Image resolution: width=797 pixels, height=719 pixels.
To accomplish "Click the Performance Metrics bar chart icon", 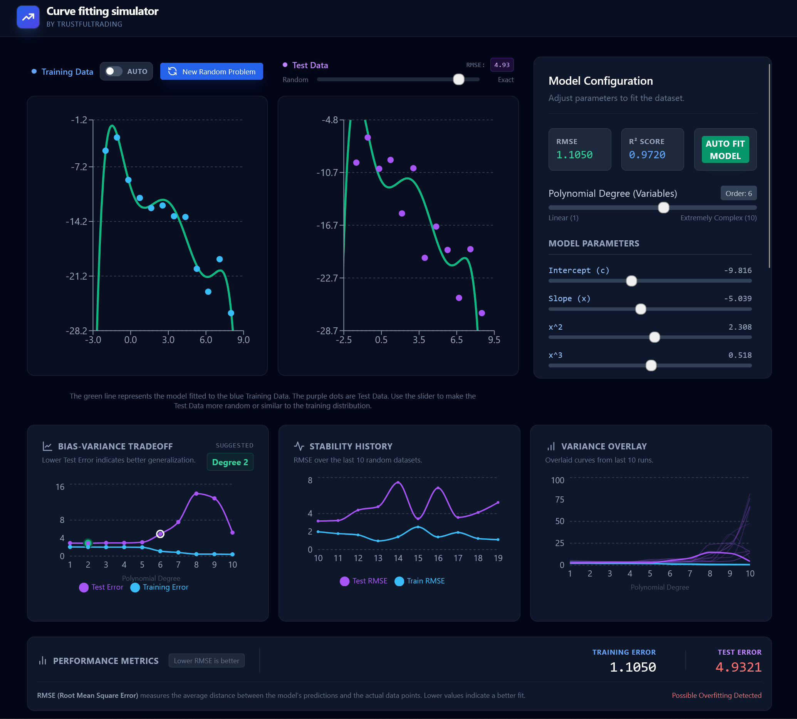I will point(43,660).
